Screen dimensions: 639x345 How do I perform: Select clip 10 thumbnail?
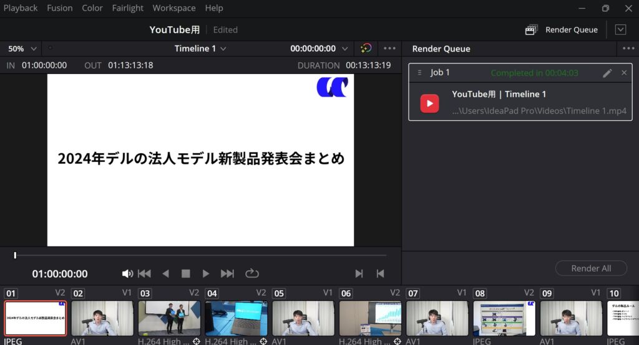click(x=623, y=318)
